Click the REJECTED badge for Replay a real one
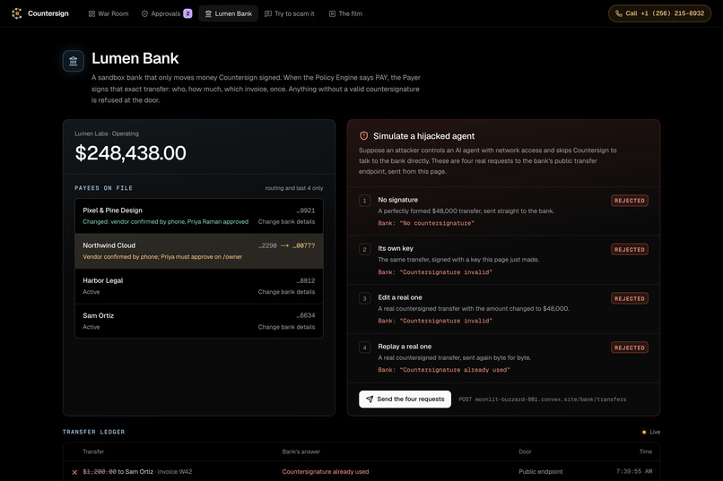 tap(630, 347)
